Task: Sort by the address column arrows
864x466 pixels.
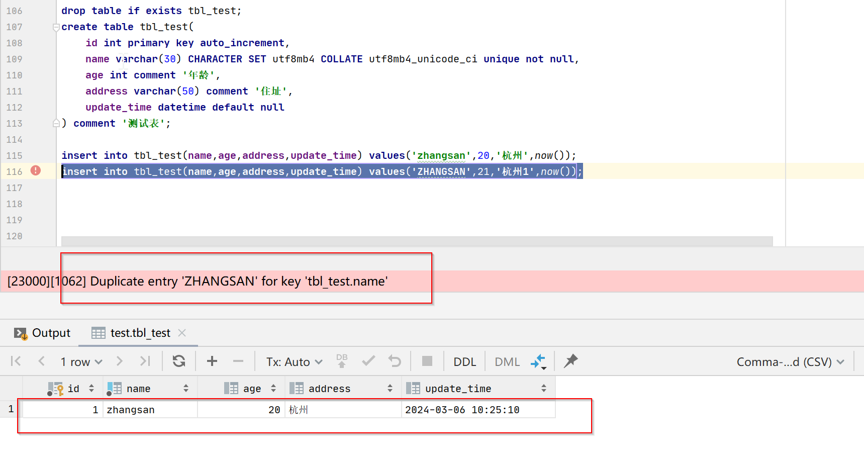Action: (x=390, y=388)
